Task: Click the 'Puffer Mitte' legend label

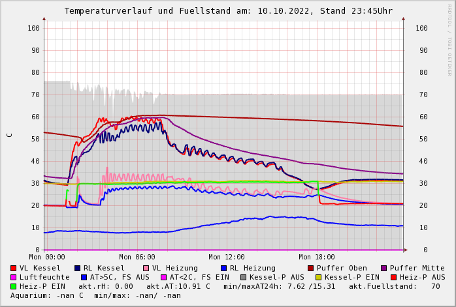Action: [417, 268]
